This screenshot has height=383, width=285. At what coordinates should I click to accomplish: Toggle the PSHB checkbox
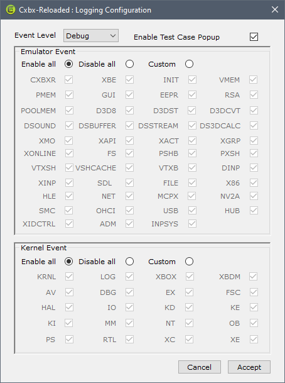[192, 153]
